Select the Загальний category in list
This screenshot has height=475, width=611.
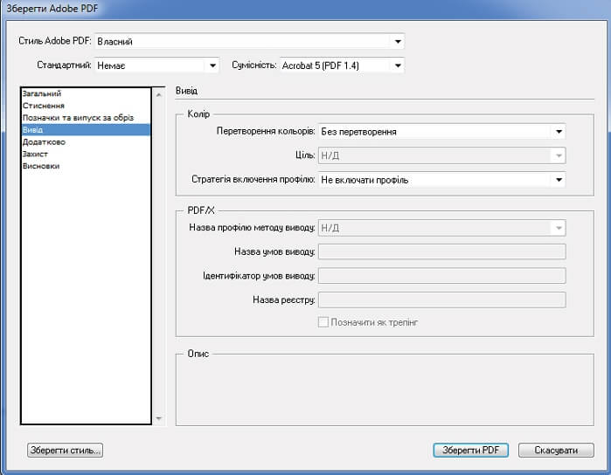[42, 93]
